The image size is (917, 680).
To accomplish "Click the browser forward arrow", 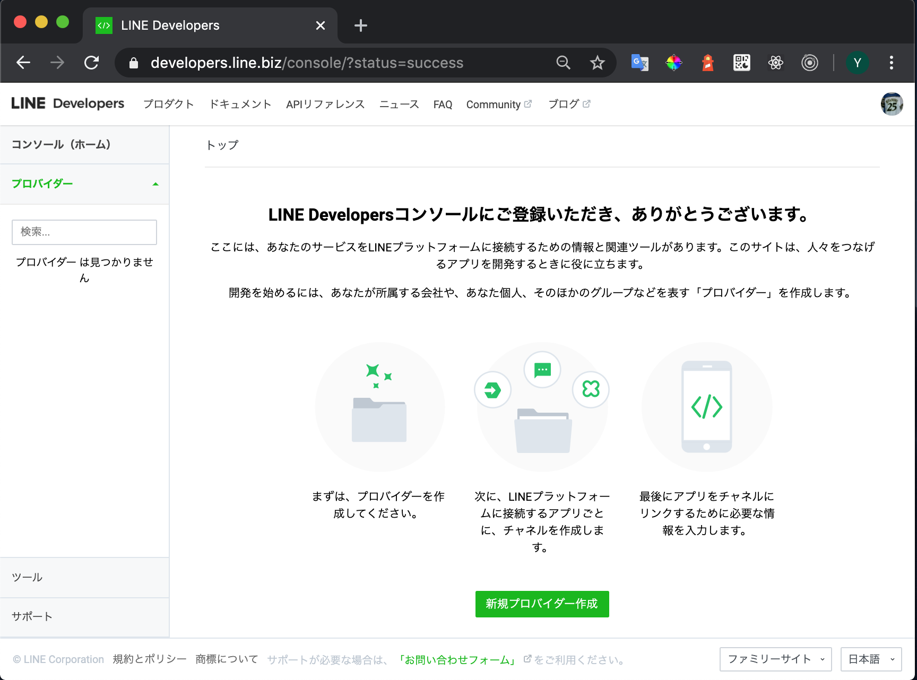I will (x=57, y=63).
